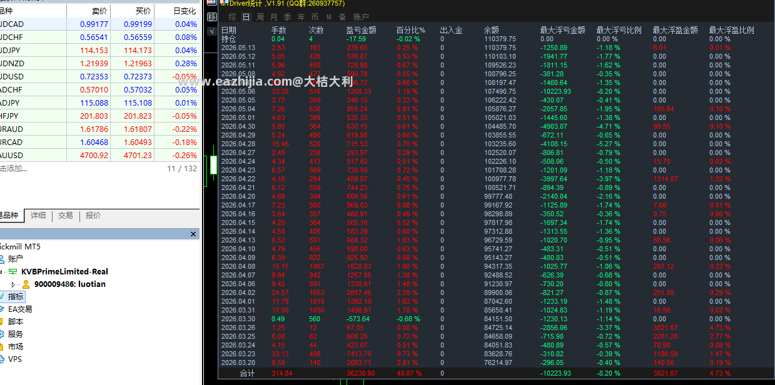Click the 最大浮亏金额 column header
The image size is (775, 385).
click(x=563, y=30)
